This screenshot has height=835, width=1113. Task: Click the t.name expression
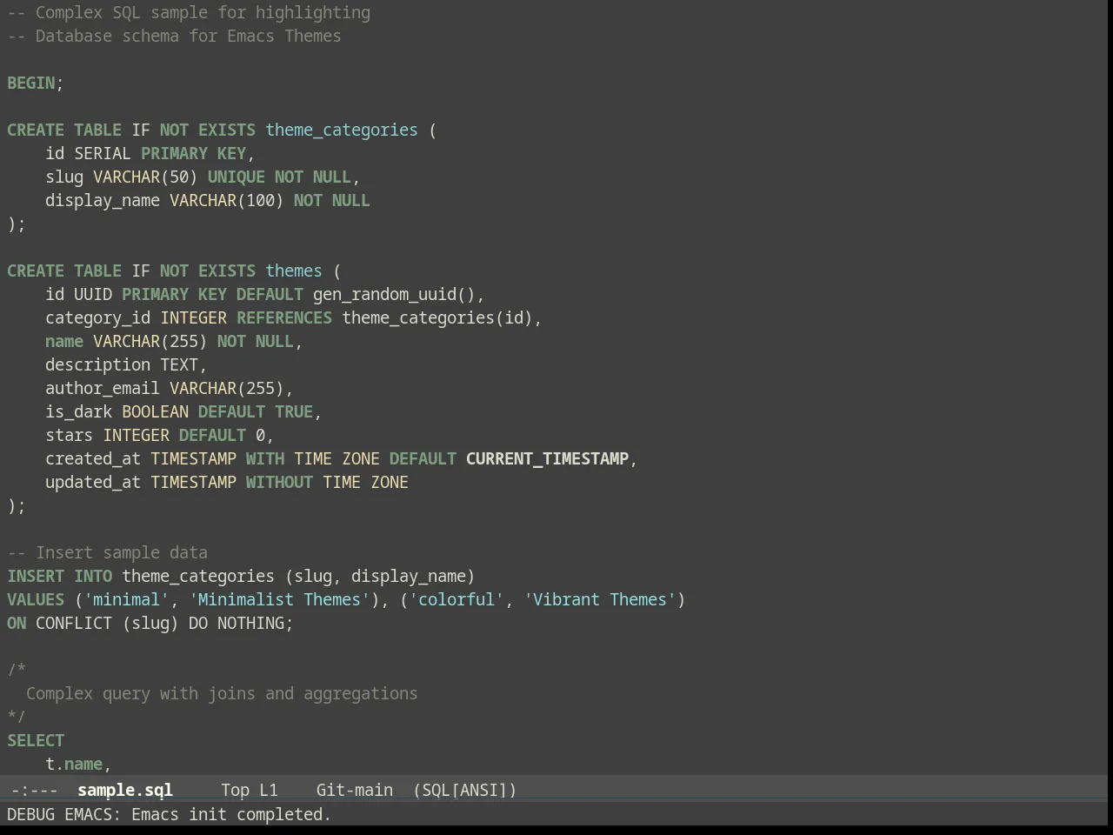pyautogui.click(x=74, y=764)
